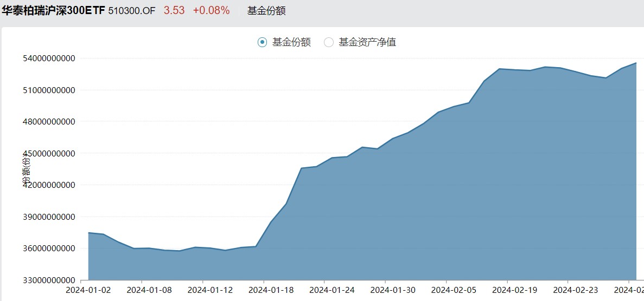
Task: Click the 2024-01-02 date label
Action: click(88, 290)
